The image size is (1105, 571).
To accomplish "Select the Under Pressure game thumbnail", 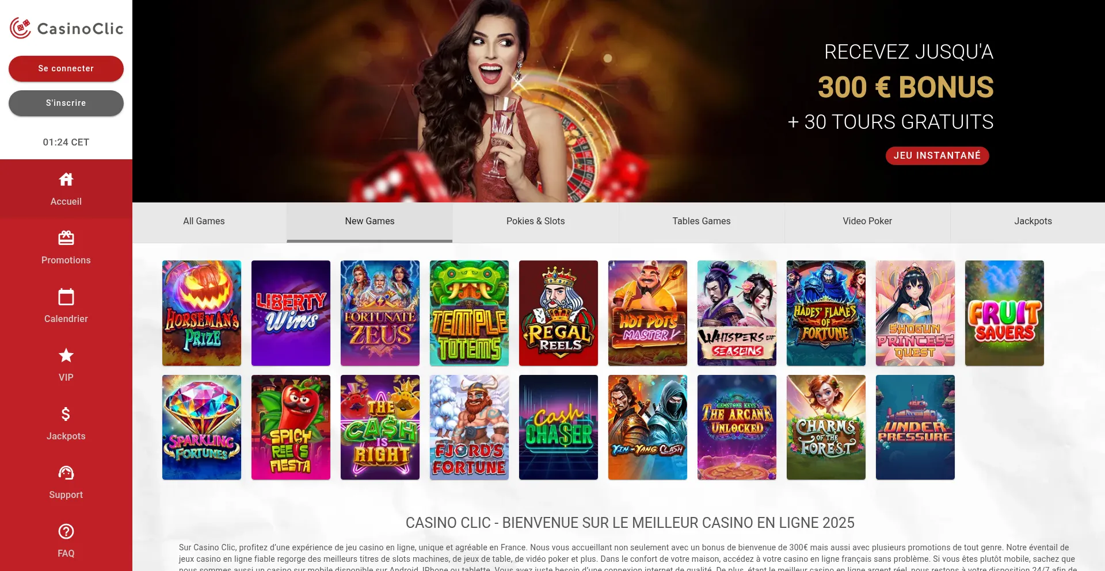I will point(915,427).
